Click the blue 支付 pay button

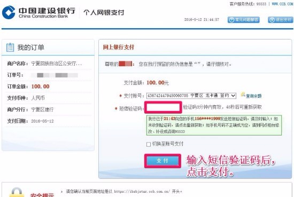click(x=163, y=161)
